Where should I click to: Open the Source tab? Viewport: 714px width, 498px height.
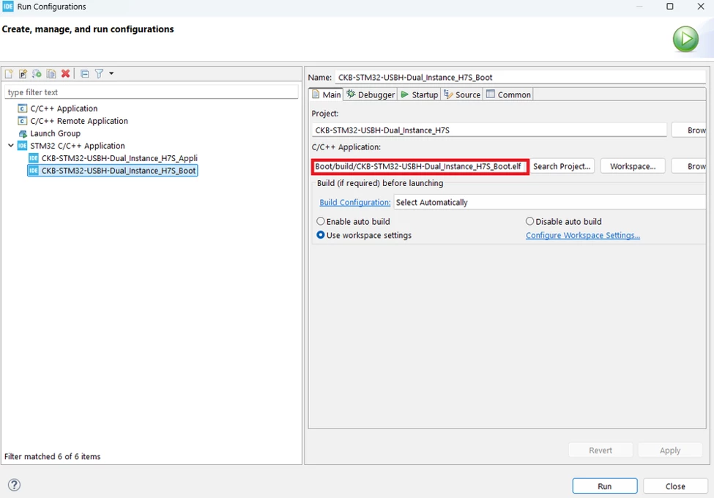point(462,94)
